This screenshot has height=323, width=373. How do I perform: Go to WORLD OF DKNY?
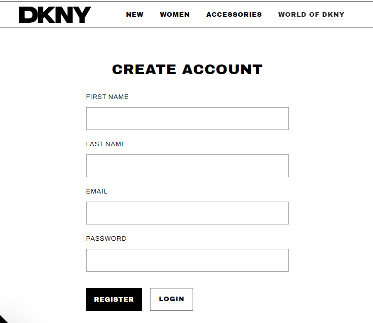[311, 15]
